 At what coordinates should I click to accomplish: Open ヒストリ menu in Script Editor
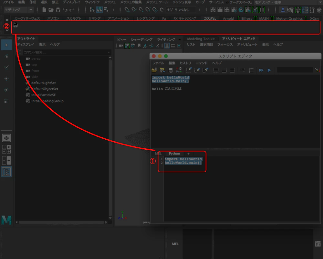185,63
